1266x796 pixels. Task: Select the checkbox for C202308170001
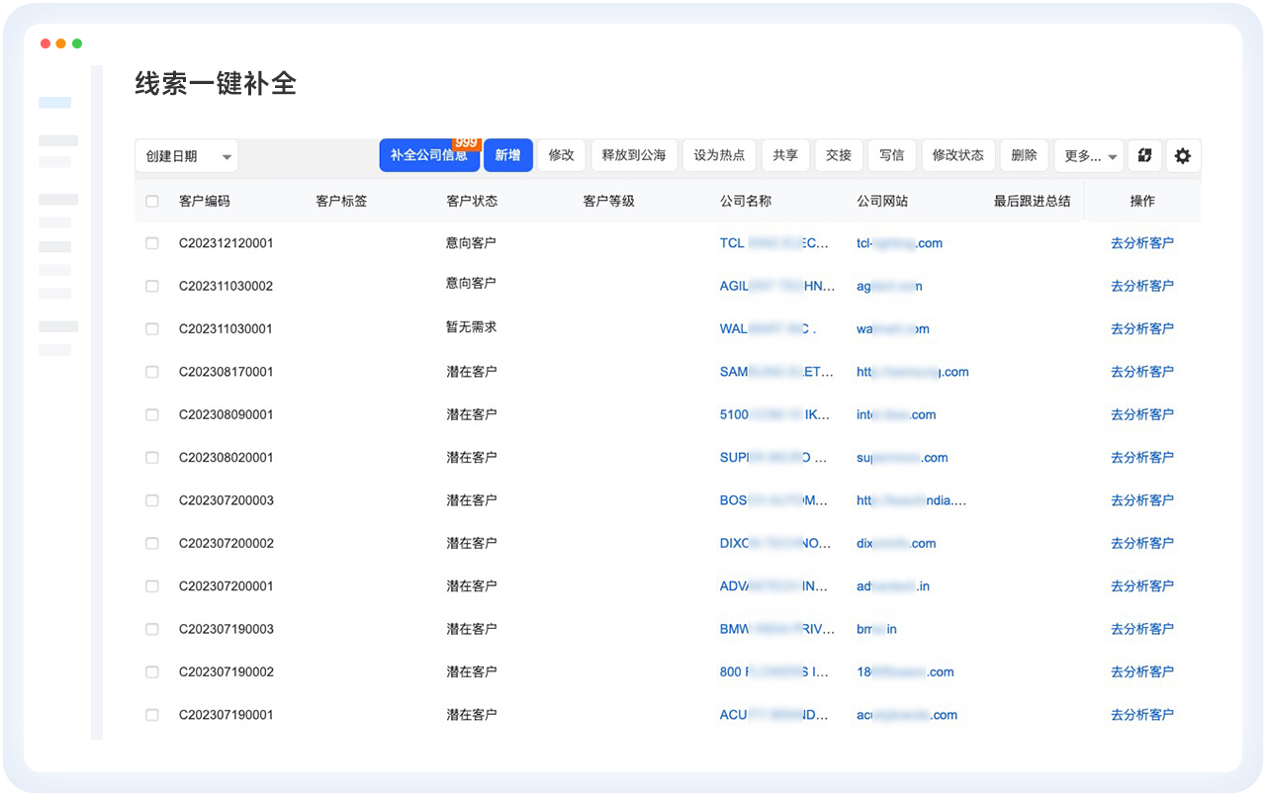click(x=152, y=372)
